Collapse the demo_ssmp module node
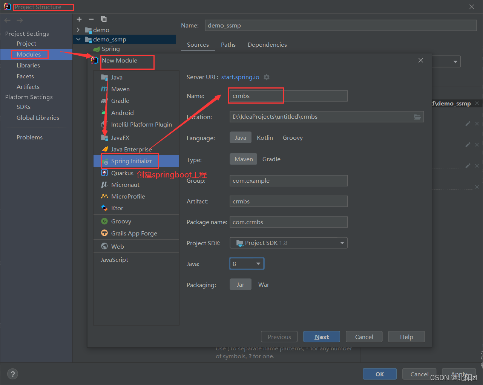 coord(78,39)
